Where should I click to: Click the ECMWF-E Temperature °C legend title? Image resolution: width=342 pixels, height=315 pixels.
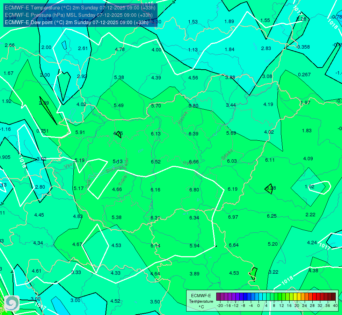201,301
